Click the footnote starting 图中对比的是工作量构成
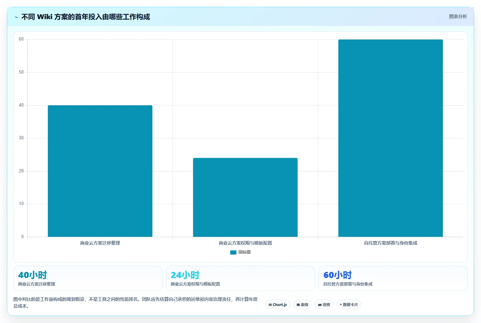Viewport: 481px width, 323px height. point(136,303)
